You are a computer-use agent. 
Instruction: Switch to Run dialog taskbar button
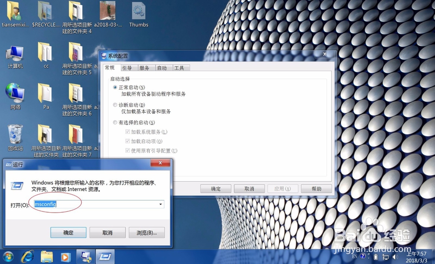pyautogui.click(x=105, y=257)
